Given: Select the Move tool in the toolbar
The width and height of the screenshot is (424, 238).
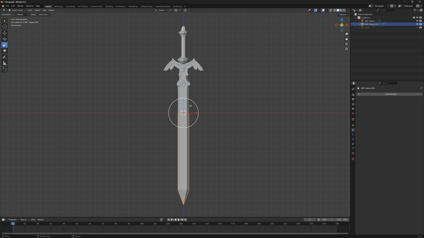Looking at the screenshot, I should (5, 33).
